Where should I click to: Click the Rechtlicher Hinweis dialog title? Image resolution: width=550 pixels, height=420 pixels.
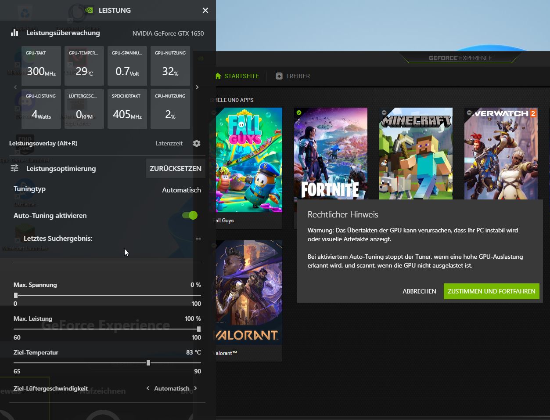pos(343,214)
